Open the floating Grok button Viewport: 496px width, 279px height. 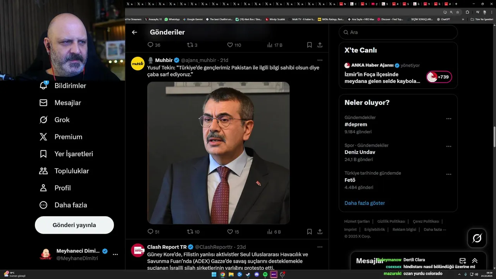click(477, 238)
